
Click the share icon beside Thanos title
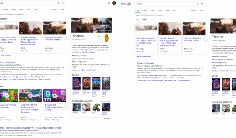tap(99, 36)
